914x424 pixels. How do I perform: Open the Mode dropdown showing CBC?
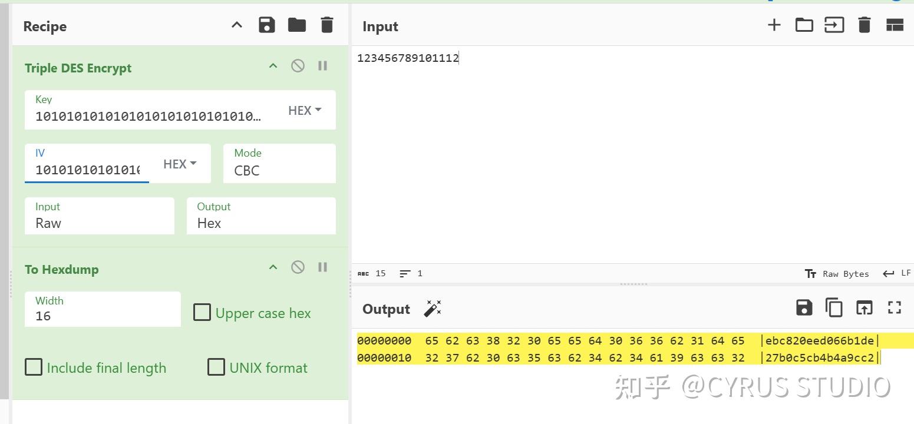(x=279, y=171)
